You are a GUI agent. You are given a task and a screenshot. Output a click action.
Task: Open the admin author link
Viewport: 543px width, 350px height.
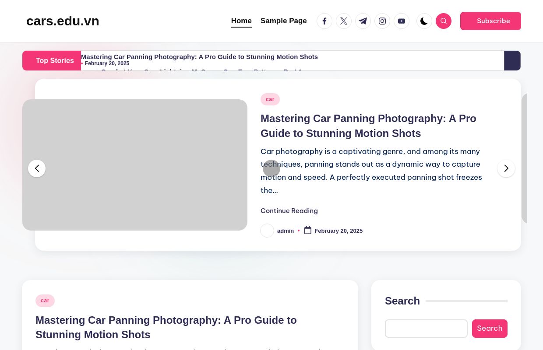click(x=286, y=231)
